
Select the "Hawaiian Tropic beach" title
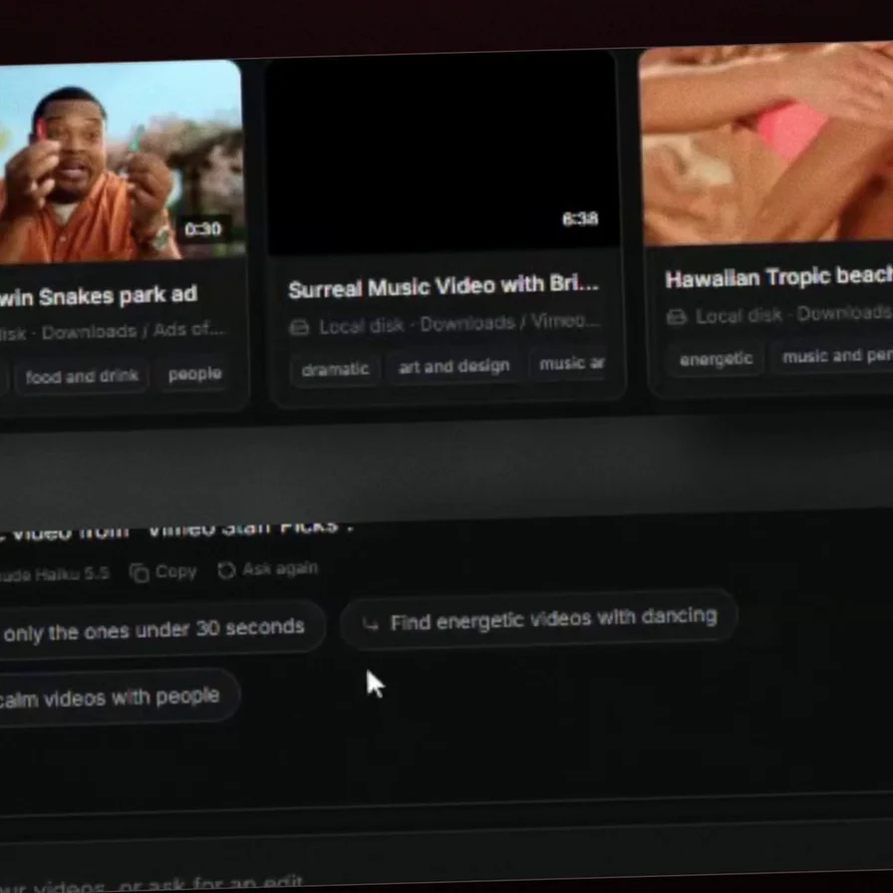778,277
